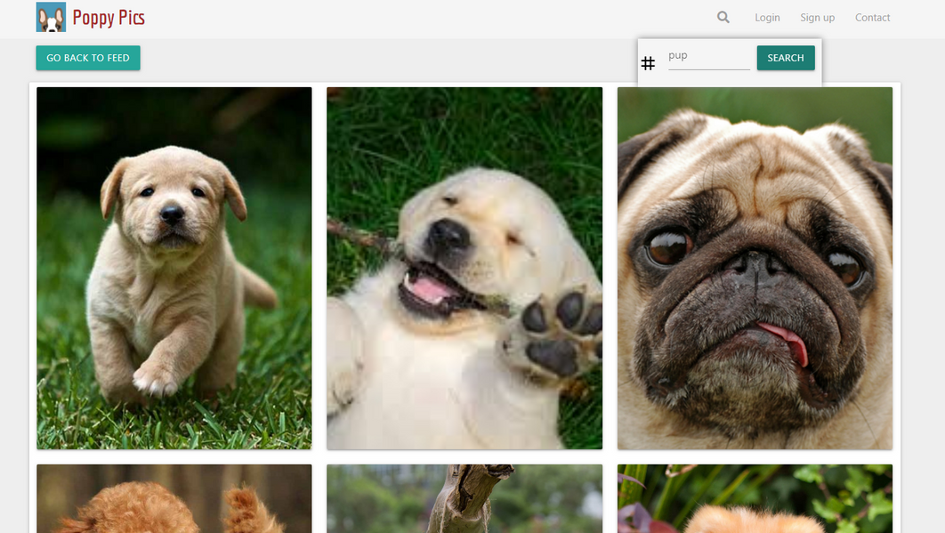This screenshot has height=533, width=945.
Task: Open the white puppy lying on grass photo
Action: (x=464, y=269)
